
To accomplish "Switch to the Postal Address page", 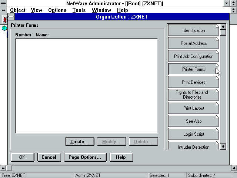I will pyautogui.click(x=193, y=43).
